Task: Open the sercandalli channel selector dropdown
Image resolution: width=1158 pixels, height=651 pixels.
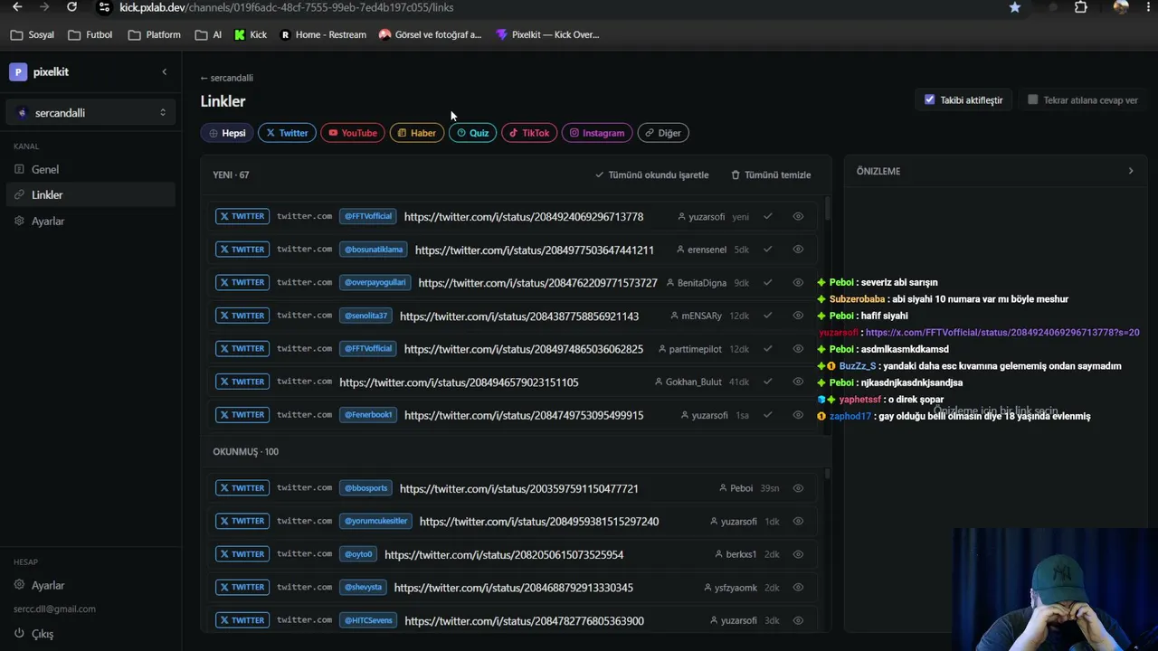Action: tap(90, 113)
